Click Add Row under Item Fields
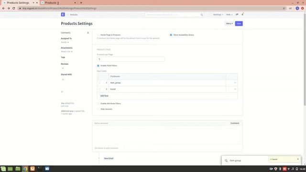The image size is (306, 172). (104, 96)
